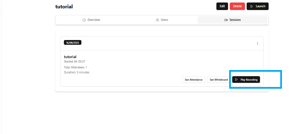This screenshot has height=134, width=305.
Task: Select the Sessions tab
Action: click(232, 20)
